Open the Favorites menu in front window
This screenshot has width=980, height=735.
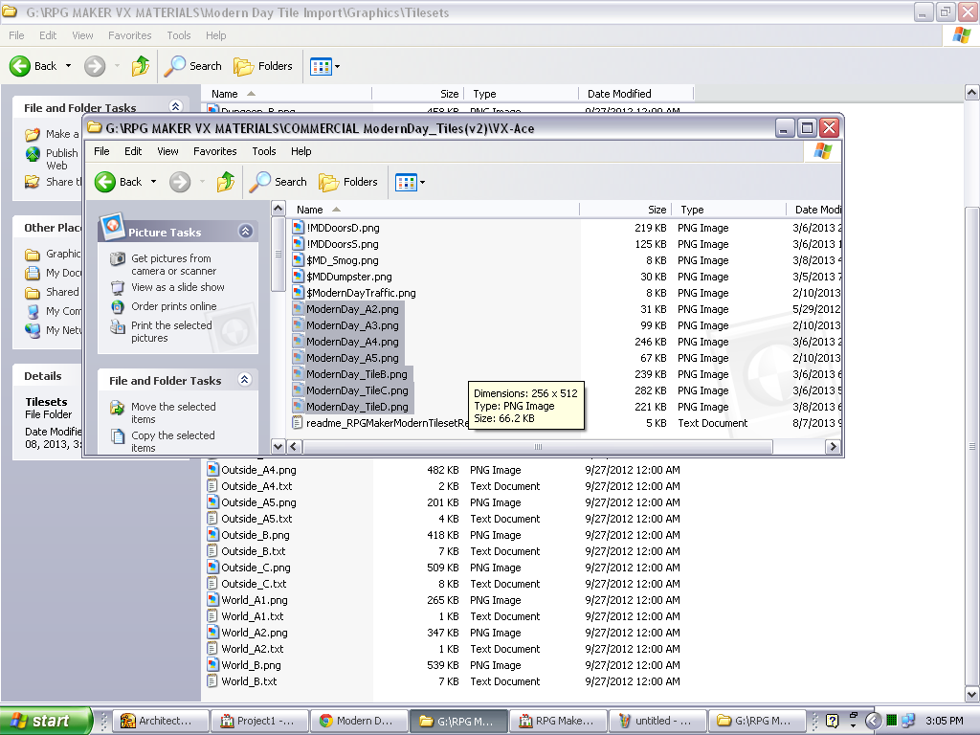[x=214, y=151]
